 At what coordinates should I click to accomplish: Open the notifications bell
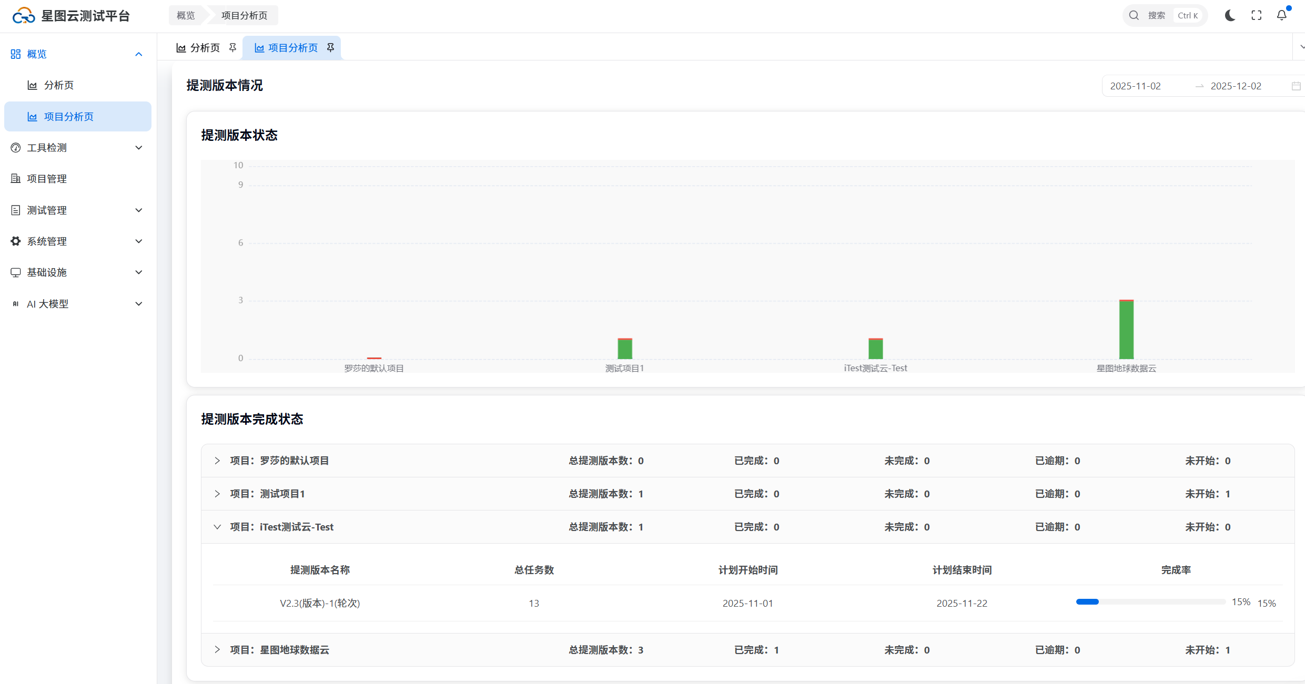[1281, 16]
